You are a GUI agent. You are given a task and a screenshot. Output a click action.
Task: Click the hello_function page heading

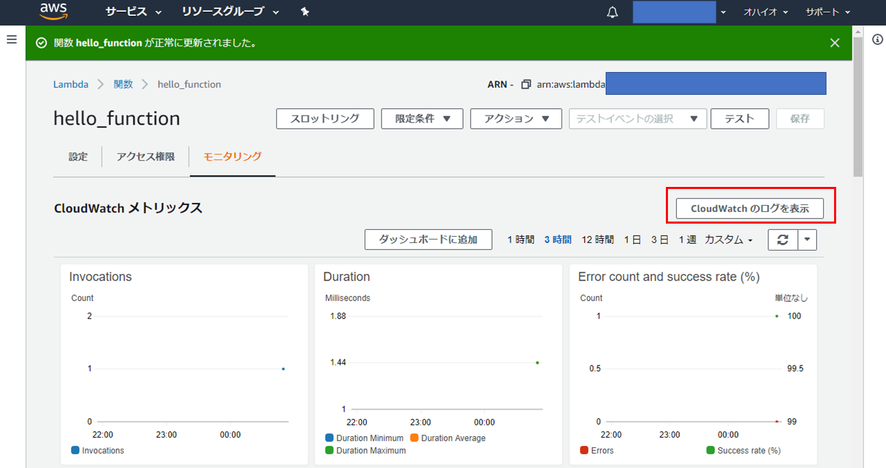click(x=116, y=118)
